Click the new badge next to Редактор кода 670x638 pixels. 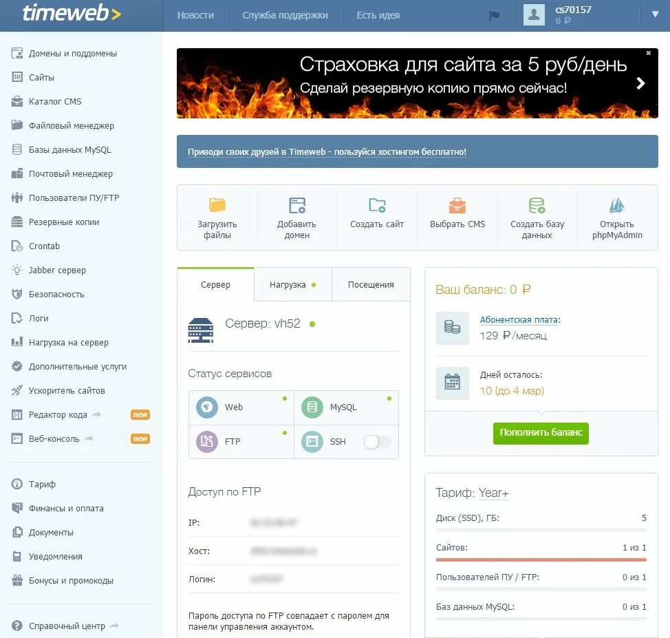click(140, 414)
